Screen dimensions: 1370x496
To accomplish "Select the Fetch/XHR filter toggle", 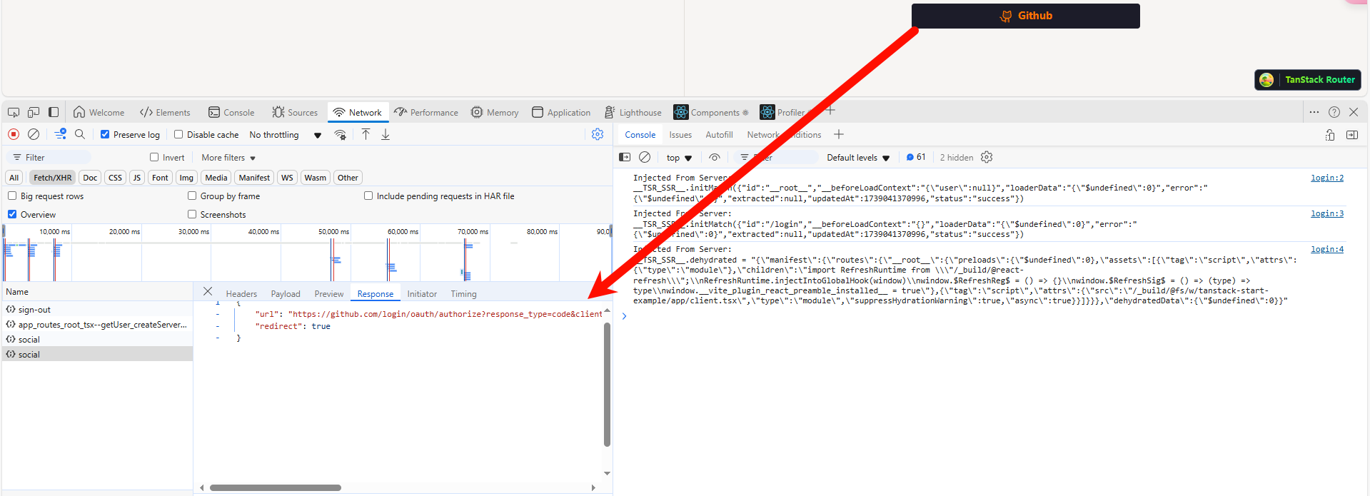I will coord(53,178).
